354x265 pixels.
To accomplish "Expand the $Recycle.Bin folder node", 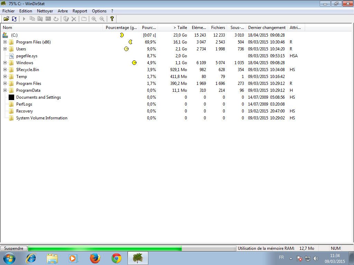I will [5, 70].
